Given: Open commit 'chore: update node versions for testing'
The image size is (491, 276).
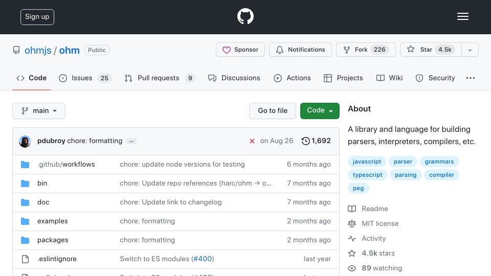Looking at the screenshot, I should pyautogui.click(x=182, y=164).
